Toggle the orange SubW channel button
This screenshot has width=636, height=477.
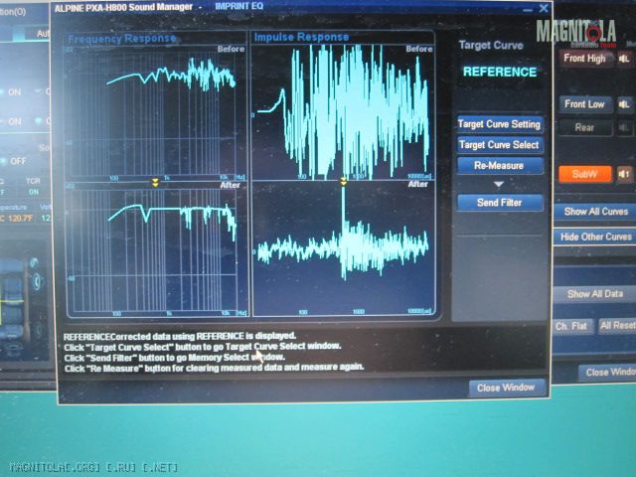(x=585, y=175)
